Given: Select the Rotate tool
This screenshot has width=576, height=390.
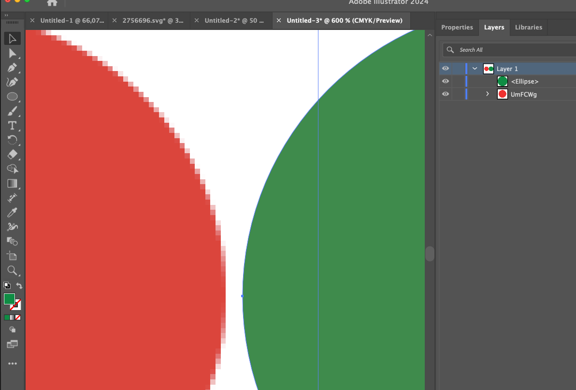Looking at the screenshot, I should (x=12, y=140).
